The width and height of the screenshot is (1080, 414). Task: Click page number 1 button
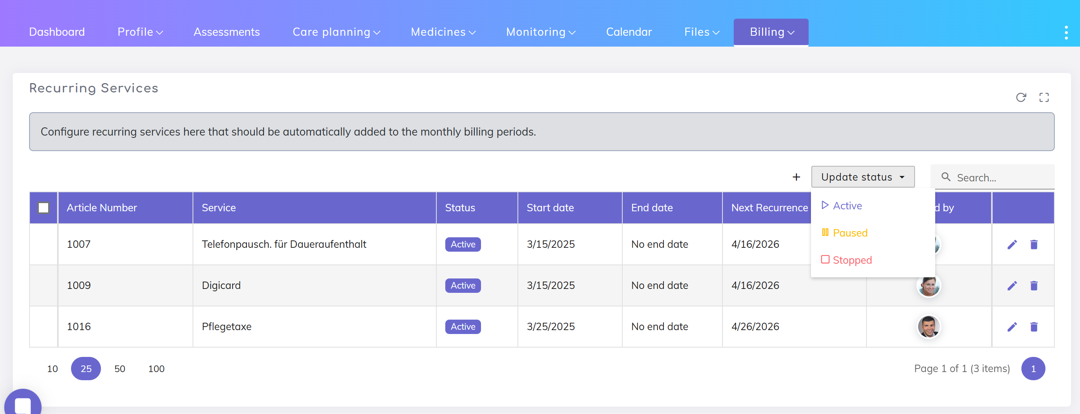coord(1033,369)
